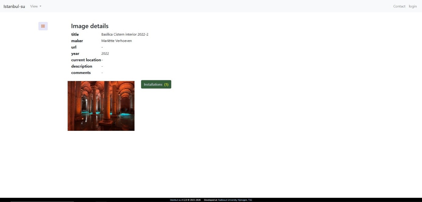This screenshot has height=202, width=422.
Task: Open the Basilica Cistern interior photo thumbnail
Action: click(101, 106)
